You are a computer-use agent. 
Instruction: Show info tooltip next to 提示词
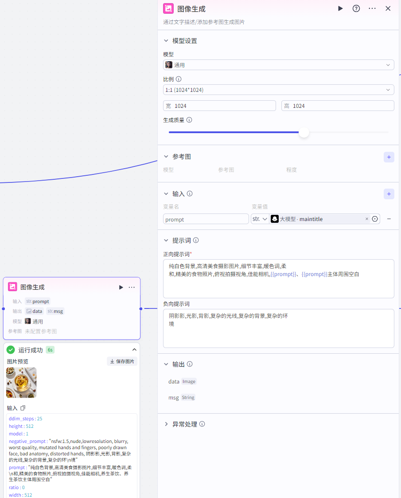(196, 240)
